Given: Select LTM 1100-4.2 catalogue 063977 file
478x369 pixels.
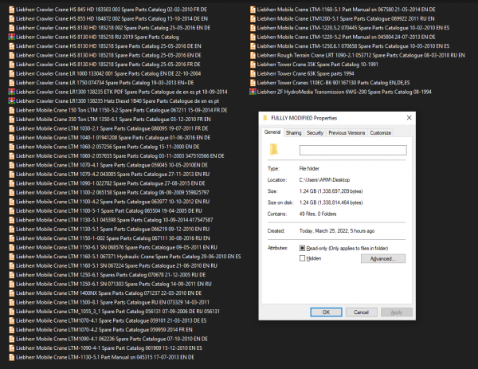Looking at the screenshot, I should coord(109,202).
